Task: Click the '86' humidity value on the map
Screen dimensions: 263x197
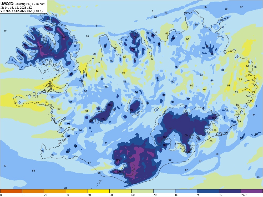Action: point(227,9)
